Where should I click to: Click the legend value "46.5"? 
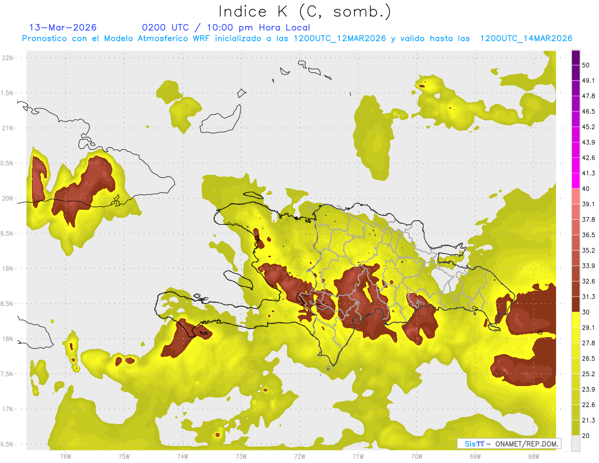pos(589,111)
